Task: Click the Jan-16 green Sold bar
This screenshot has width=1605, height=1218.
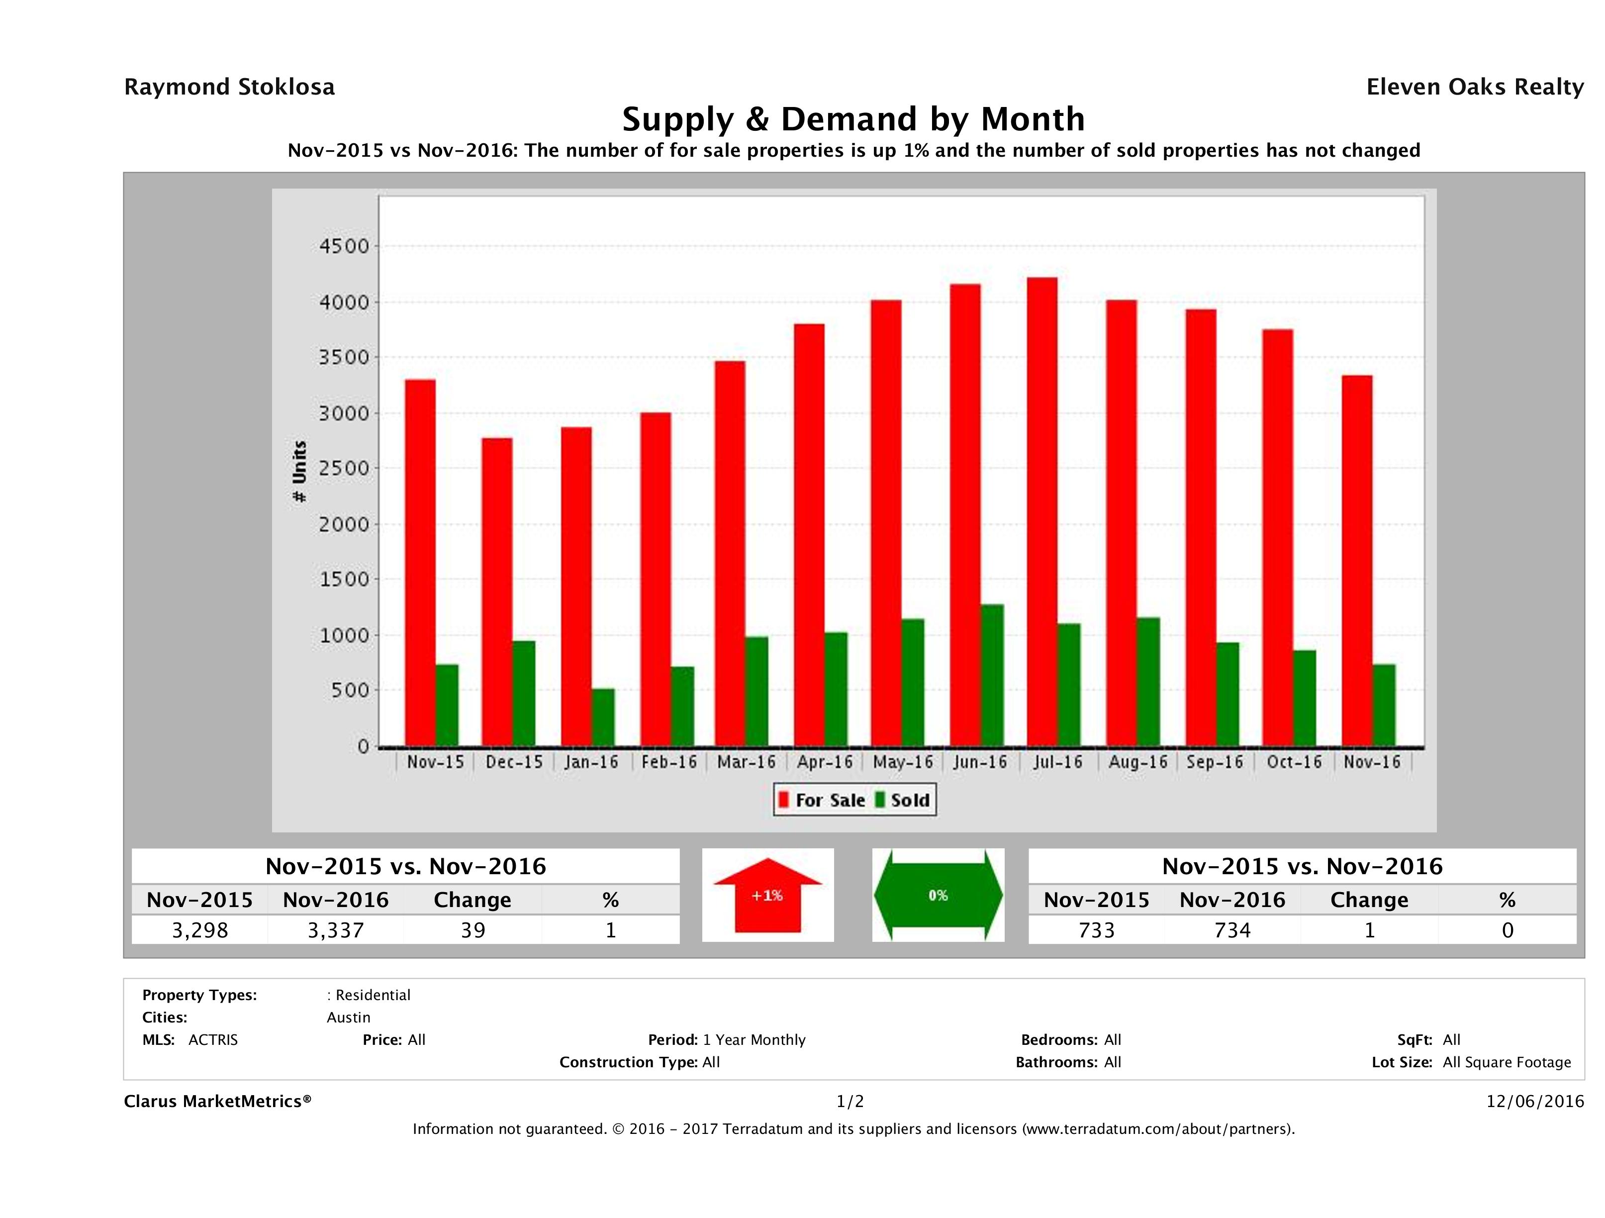Action: coord(603,717)
